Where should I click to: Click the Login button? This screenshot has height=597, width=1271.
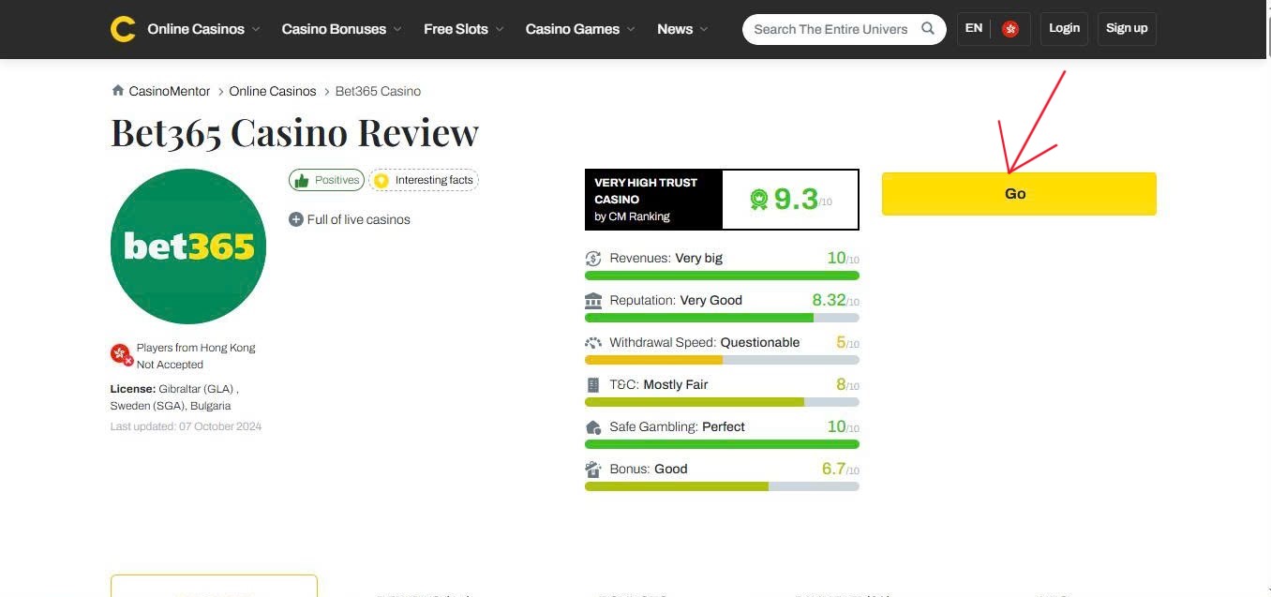coord(1065,28)
